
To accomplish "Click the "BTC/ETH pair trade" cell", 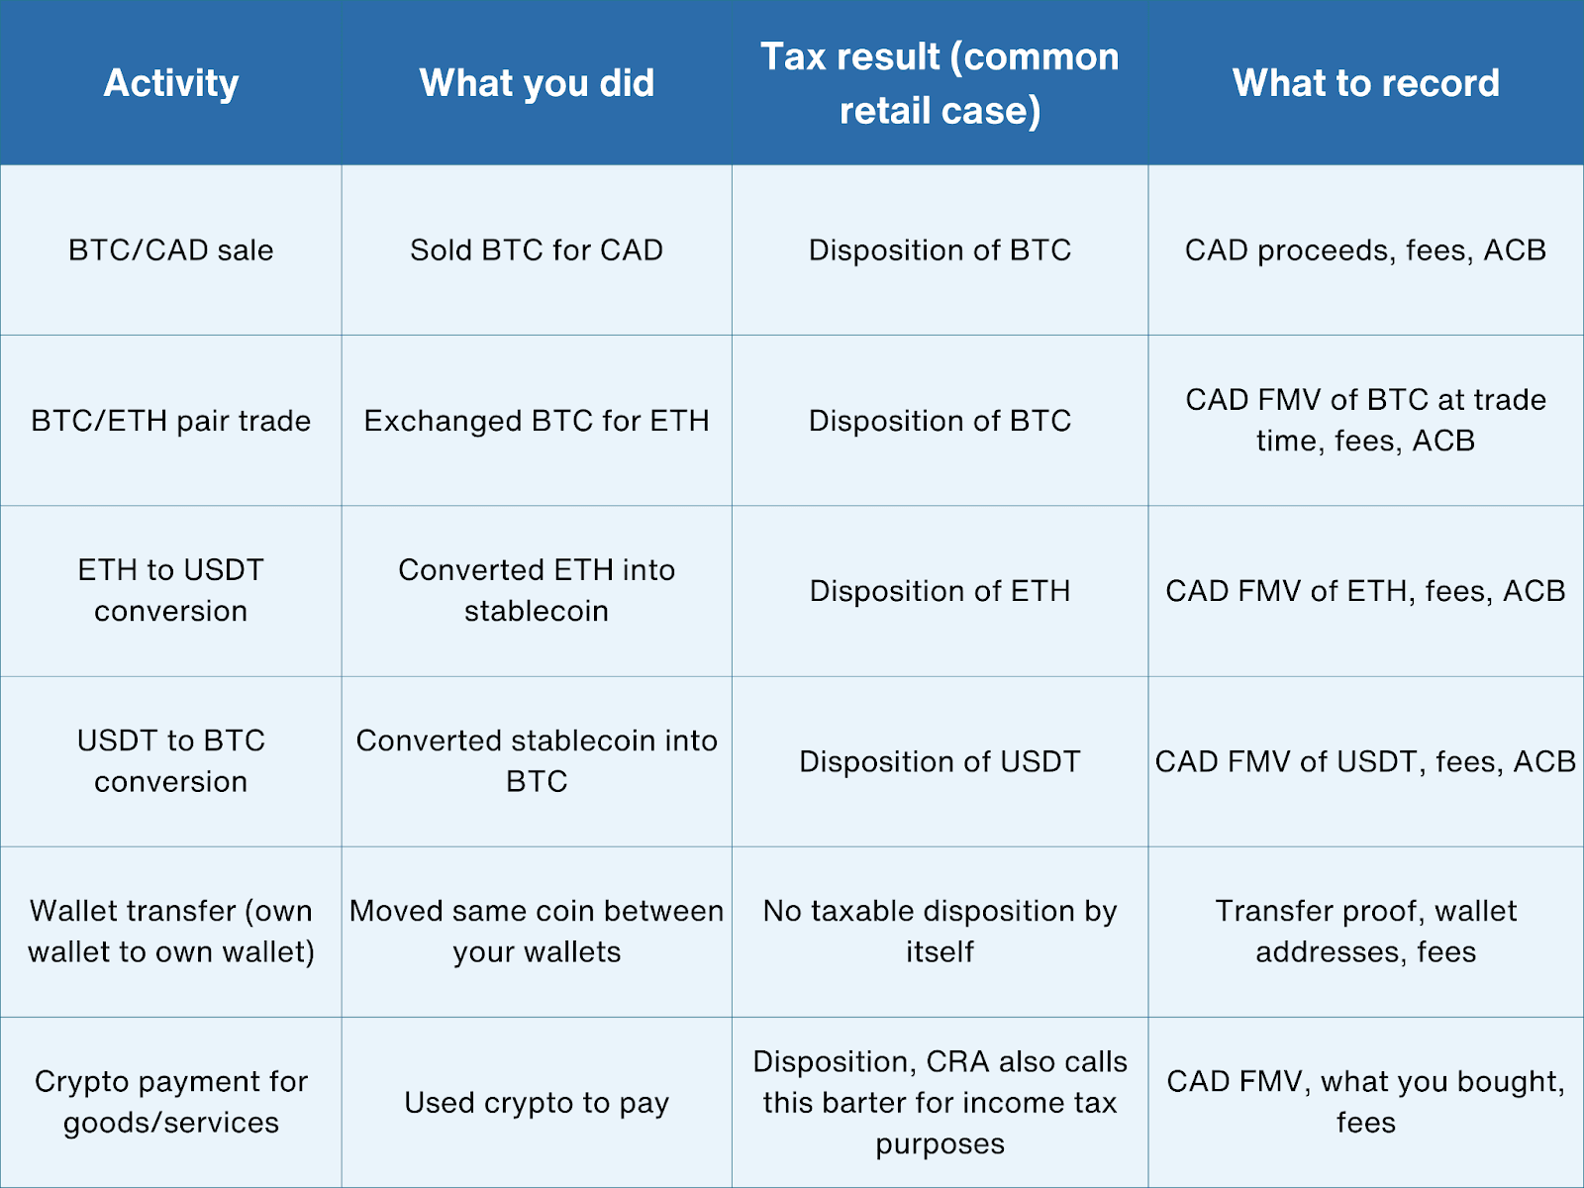I will pos(171,421).
